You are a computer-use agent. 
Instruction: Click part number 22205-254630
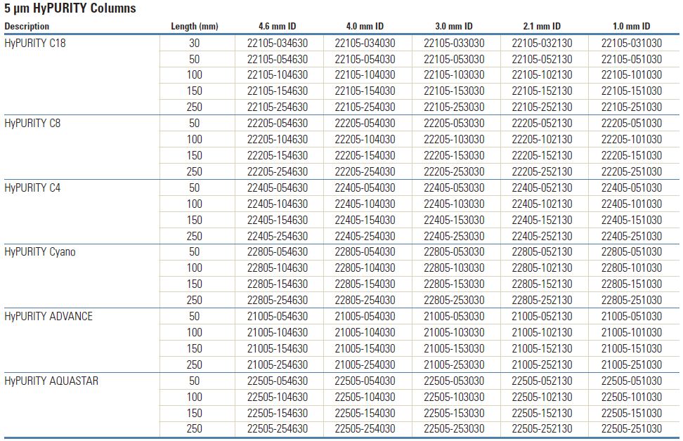[x=278, y=171]
